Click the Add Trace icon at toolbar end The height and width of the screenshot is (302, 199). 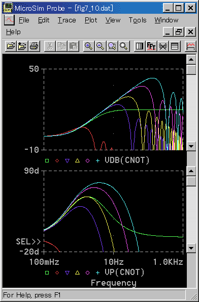pyautogui.click(x=190, y=46)
